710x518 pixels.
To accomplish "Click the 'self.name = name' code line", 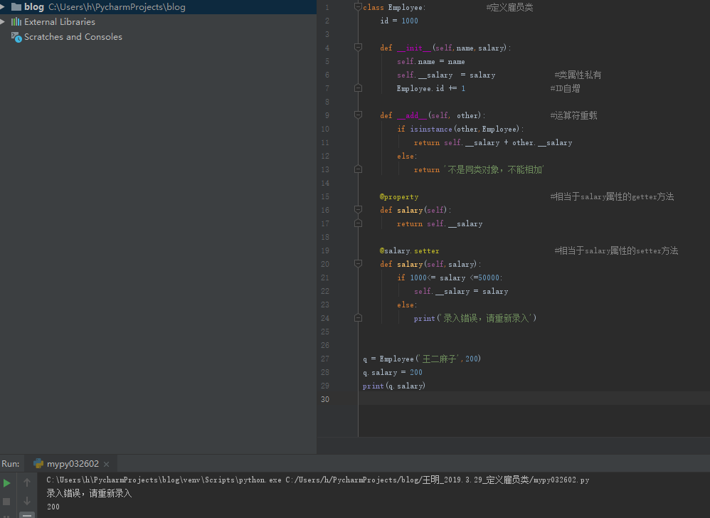I will 430,62.
